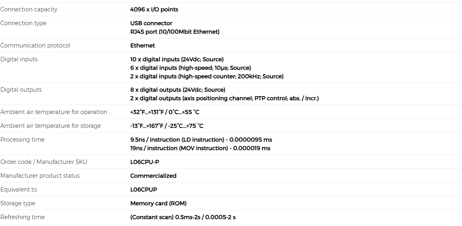The height and width of the screenshot is (226, 462).
Task: Select the RJ45 port Ethernet line
Action: point(175,32)
